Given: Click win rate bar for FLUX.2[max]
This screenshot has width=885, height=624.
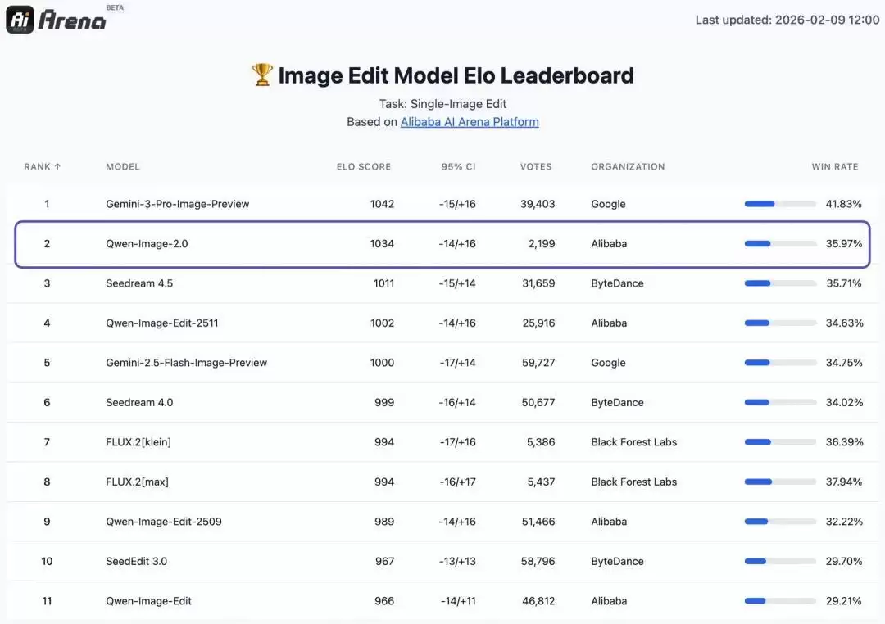Looking at the screenshot, I should point(779,482).
